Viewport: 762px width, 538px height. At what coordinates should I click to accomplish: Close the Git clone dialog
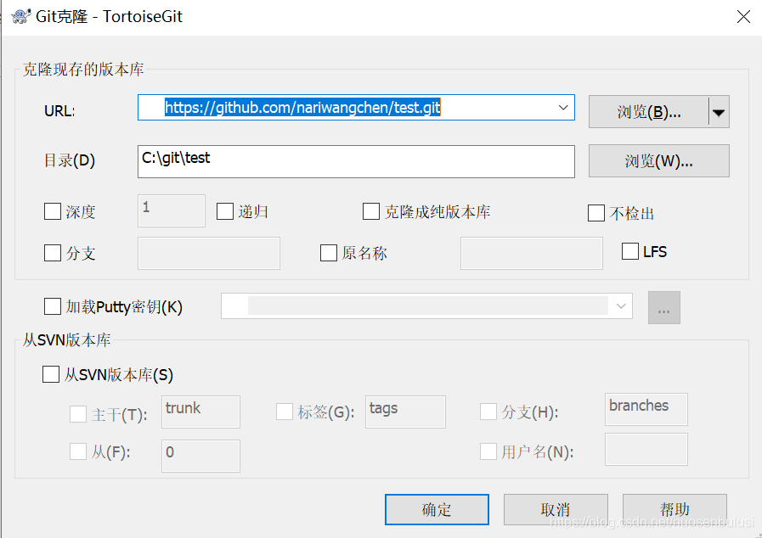[x=743, y=17]
